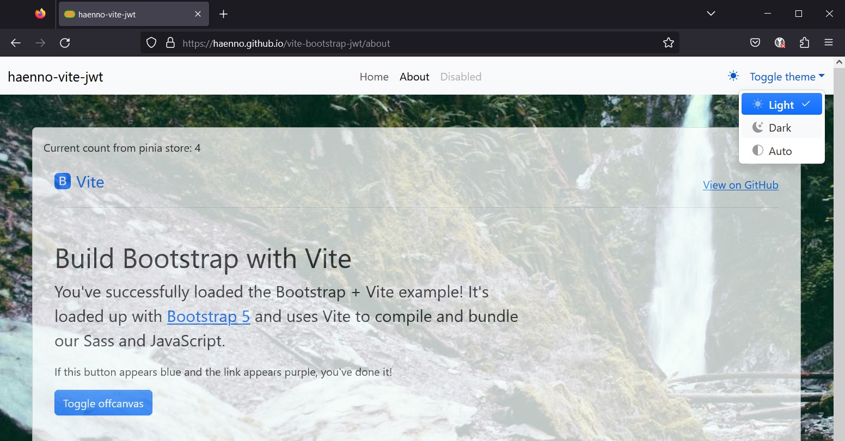
Task: Bookmark this page with star icon
Action: (x=668, y=43)
